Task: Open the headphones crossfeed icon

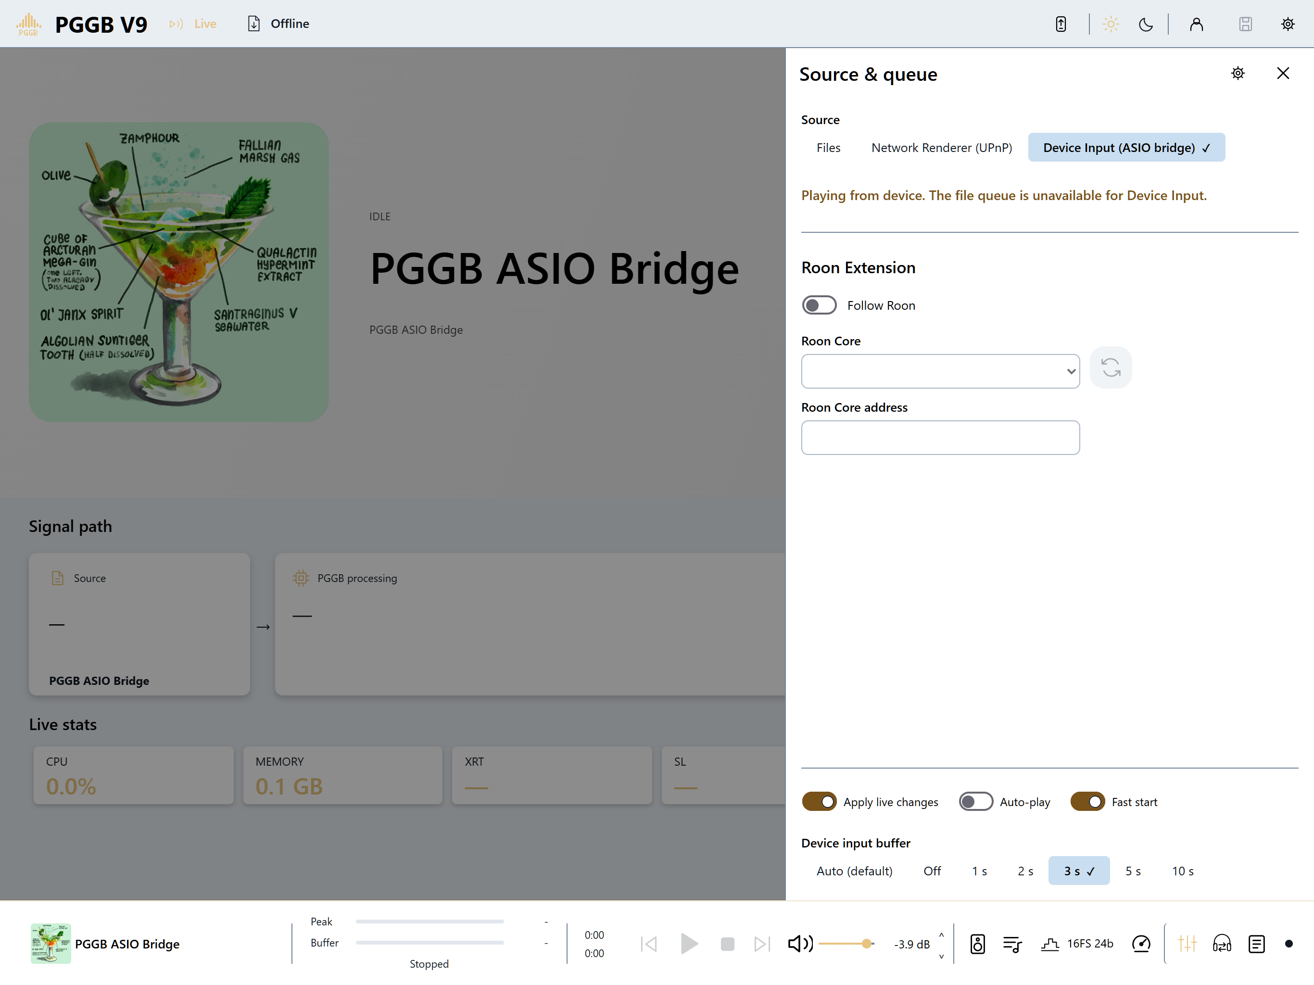Action: (x=1221, y=944)
